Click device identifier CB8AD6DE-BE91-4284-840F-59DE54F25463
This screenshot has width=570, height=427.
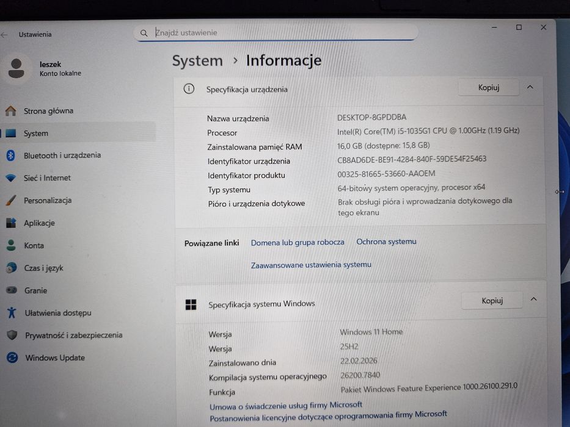click(412, 159)
